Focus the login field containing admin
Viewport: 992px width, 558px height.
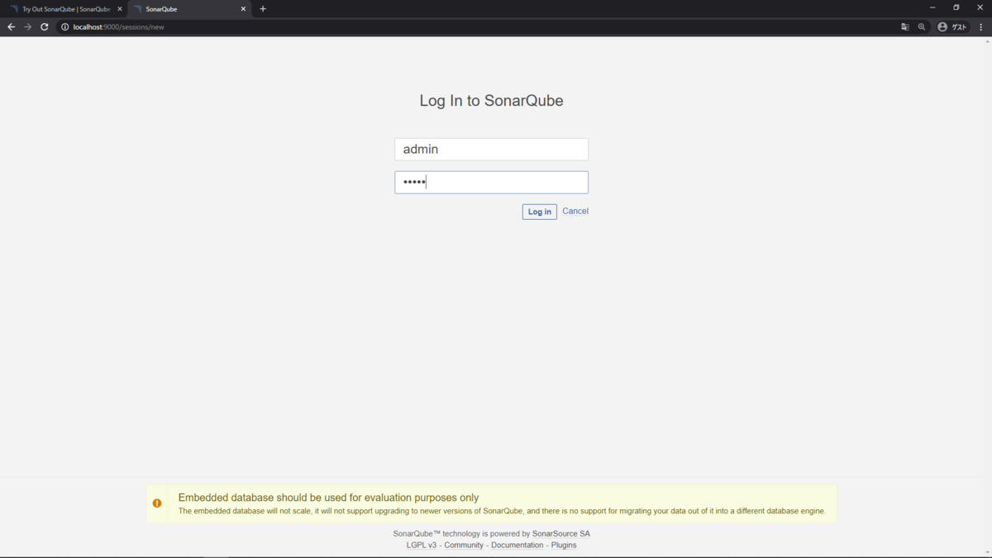pos(491,149)
